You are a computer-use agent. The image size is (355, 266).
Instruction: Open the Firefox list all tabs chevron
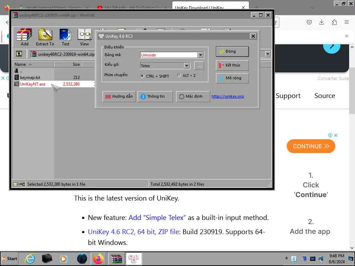pos(313,7)
